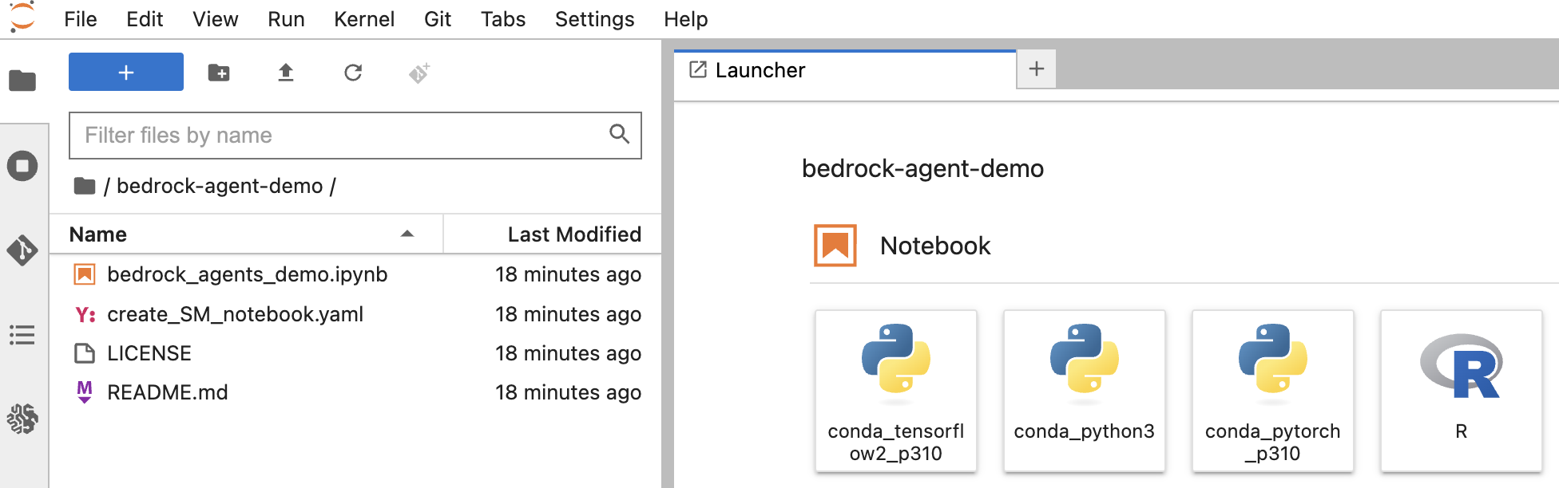1559x488 pixels.
Task: Open the File Browser sidebar tab
Action: pos(22,81)
